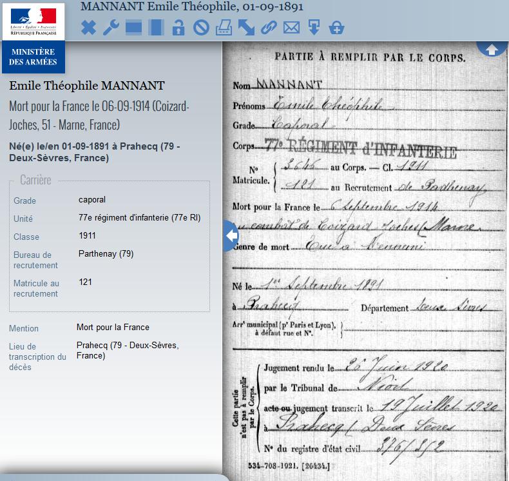Download using the down-arrow icon

(314, 27)
